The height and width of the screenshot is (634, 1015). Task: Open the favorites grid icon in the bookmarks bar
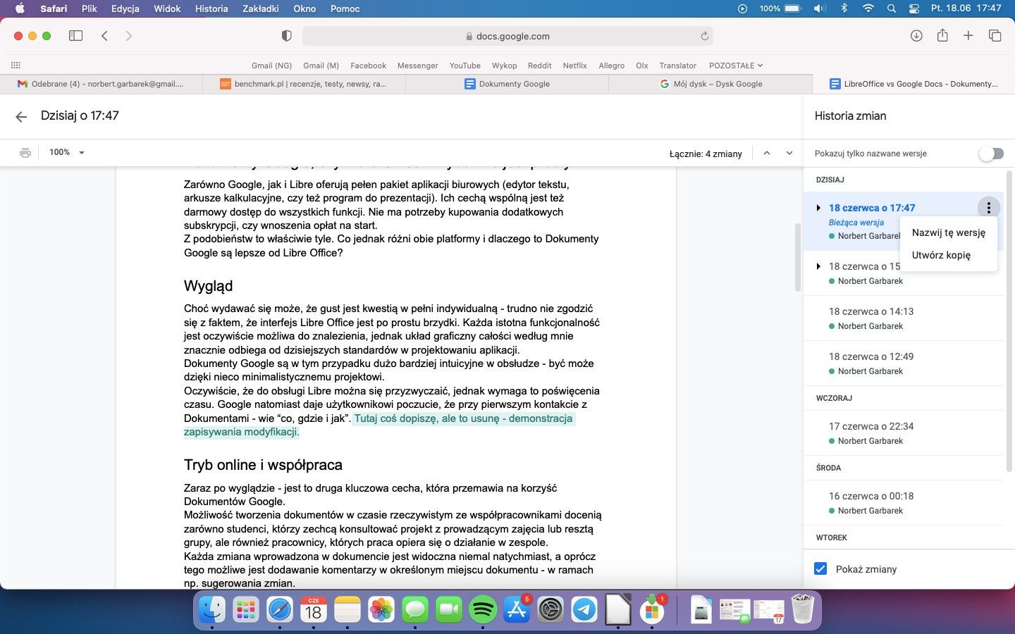15,65
